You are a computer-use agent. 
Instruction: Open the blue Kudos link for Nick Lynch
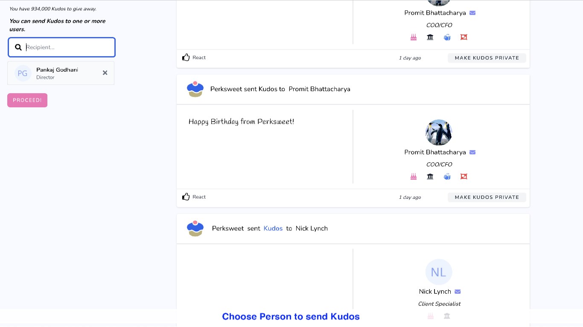(273, 228)
